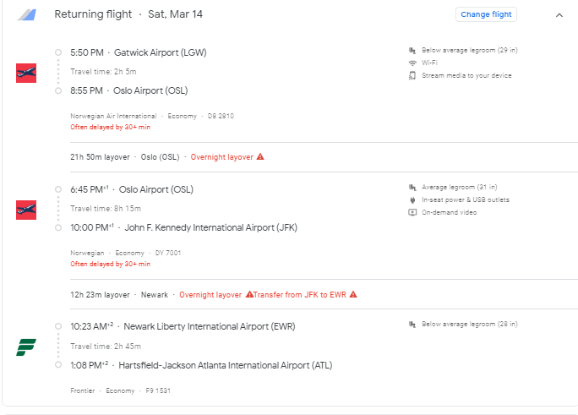Click the Stream media to your device icon
This screenshot has height=415, width=578.
coord(412,75)
